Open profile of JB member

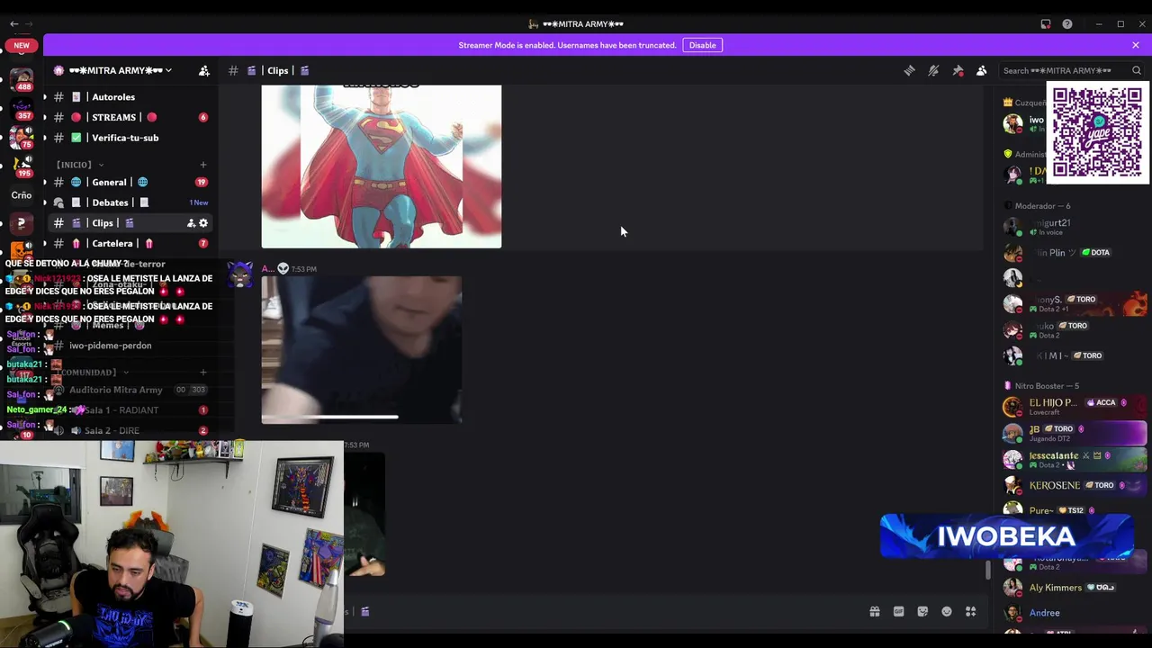1073,433
